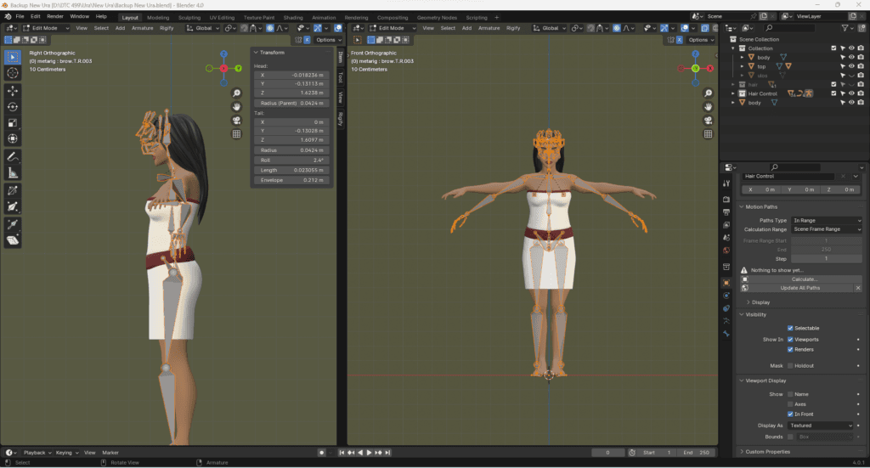This screenshot has height=468, width=870.
Task: Open the Playback popover in timeline
Action: click(37, 453)
